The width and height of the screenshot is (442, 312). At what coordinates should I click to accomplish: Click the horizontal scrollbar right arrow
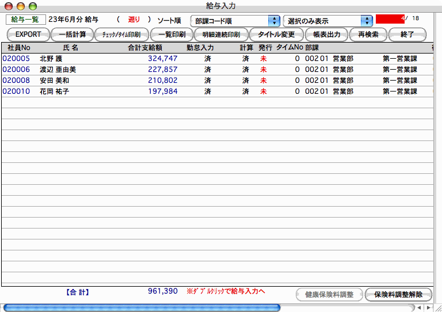point(427,307)
